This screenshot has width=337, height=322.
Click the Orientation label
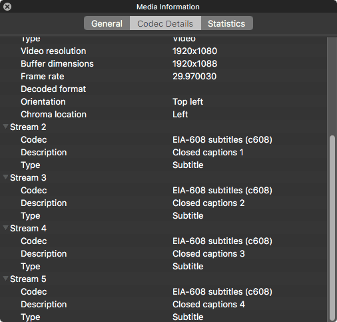[43, 102]
